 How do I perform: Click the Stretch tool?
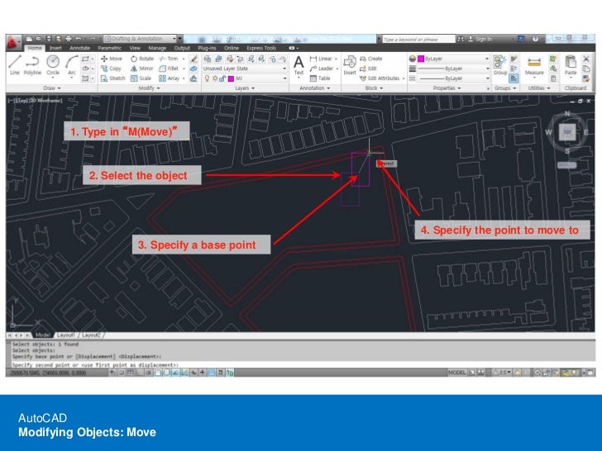click(112, 78)
